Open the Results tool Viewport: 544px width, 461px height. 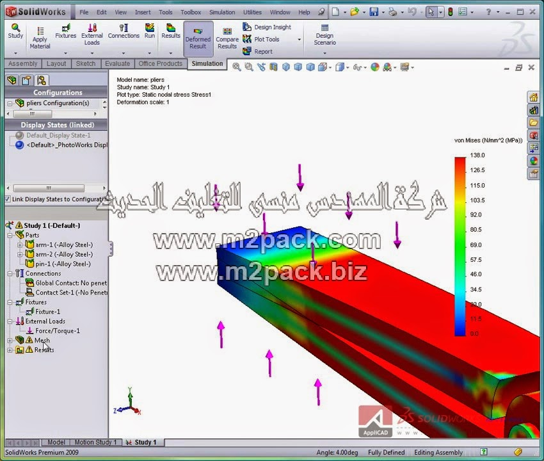[171, 31]
